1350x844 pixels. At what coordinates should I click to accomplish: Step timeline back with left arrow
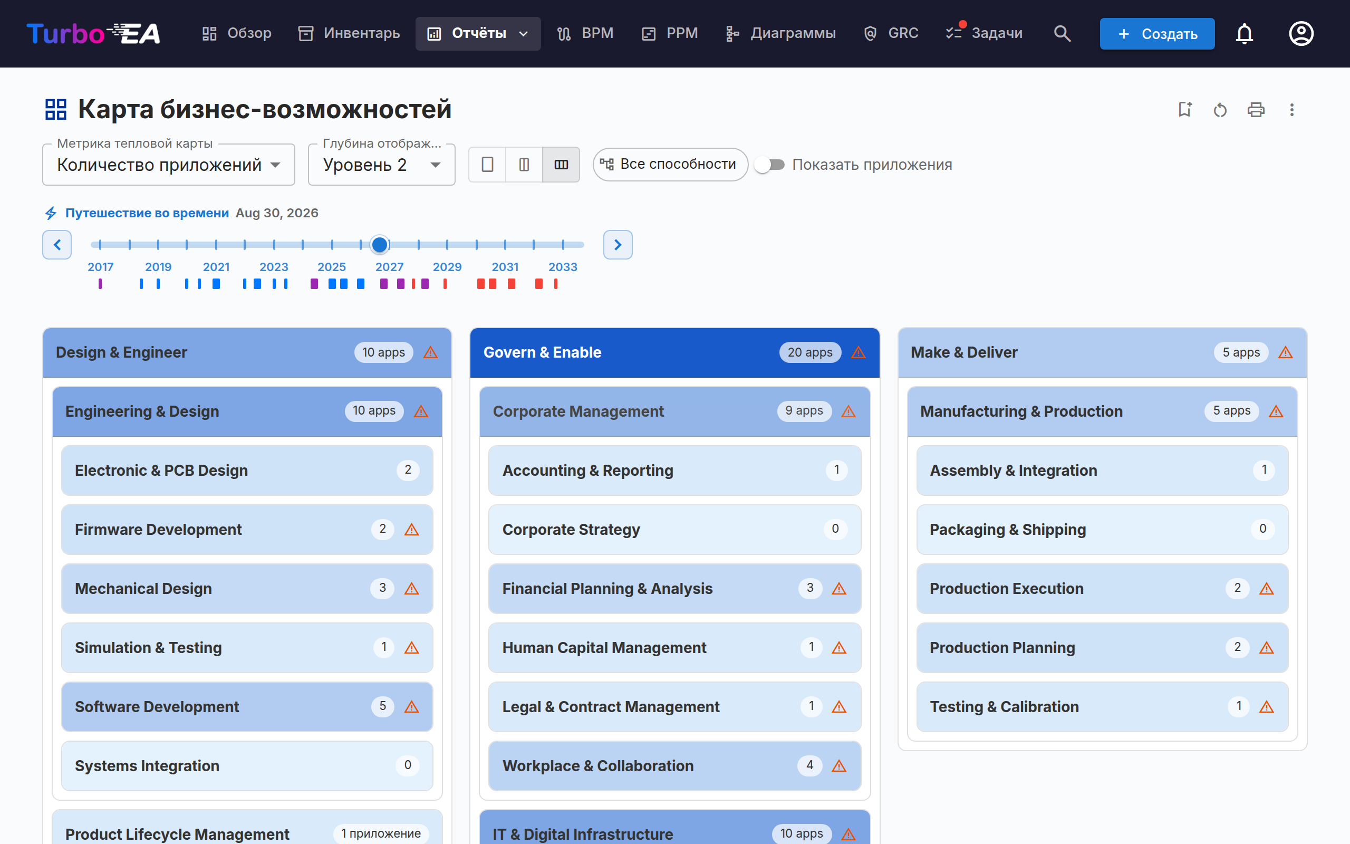(57, 244)
